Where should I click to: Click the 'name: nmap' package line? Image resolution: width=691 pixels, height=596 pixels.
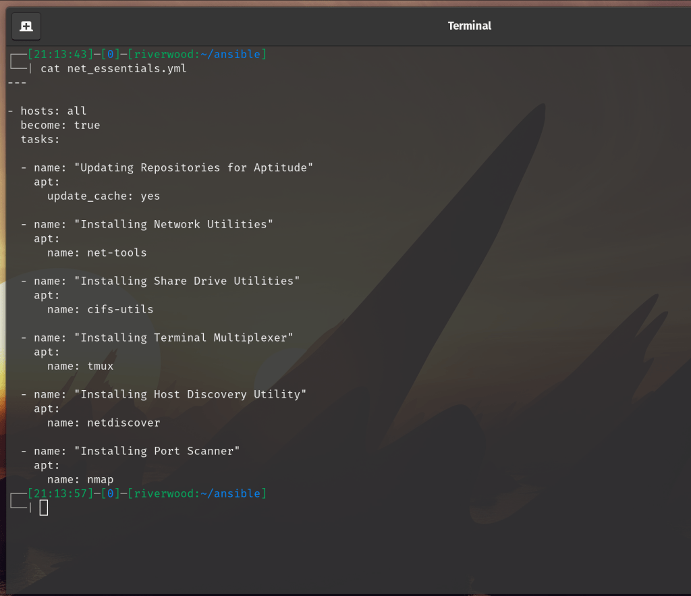tap(80, 479)
